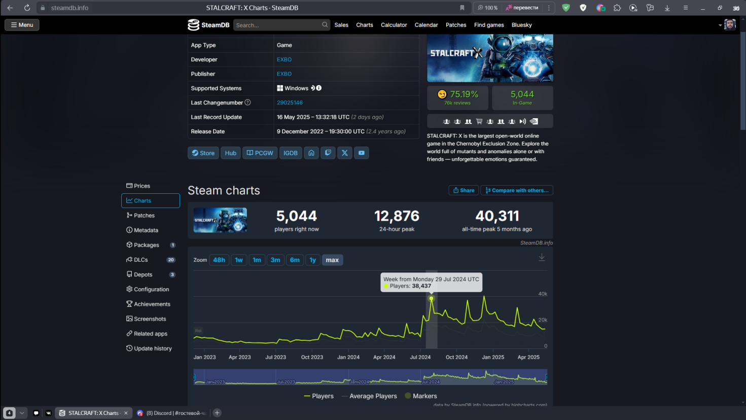746x420 pixels.
Task: Open Metadata in the sidebar
Action: point(151,230)
